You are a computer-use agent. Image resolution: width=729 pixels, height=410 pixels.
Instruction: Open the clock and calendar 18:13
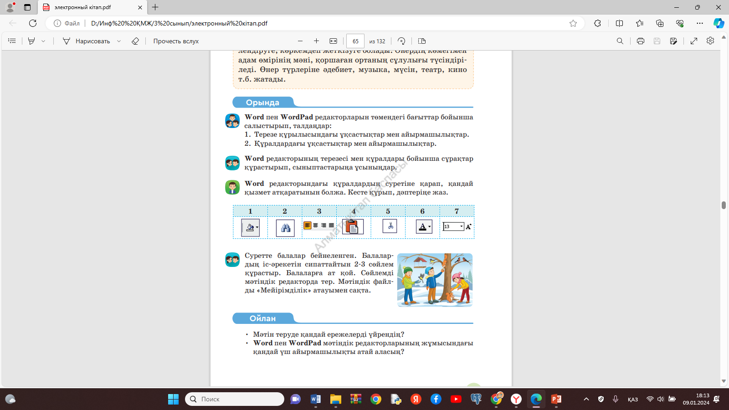click(696, 399)
